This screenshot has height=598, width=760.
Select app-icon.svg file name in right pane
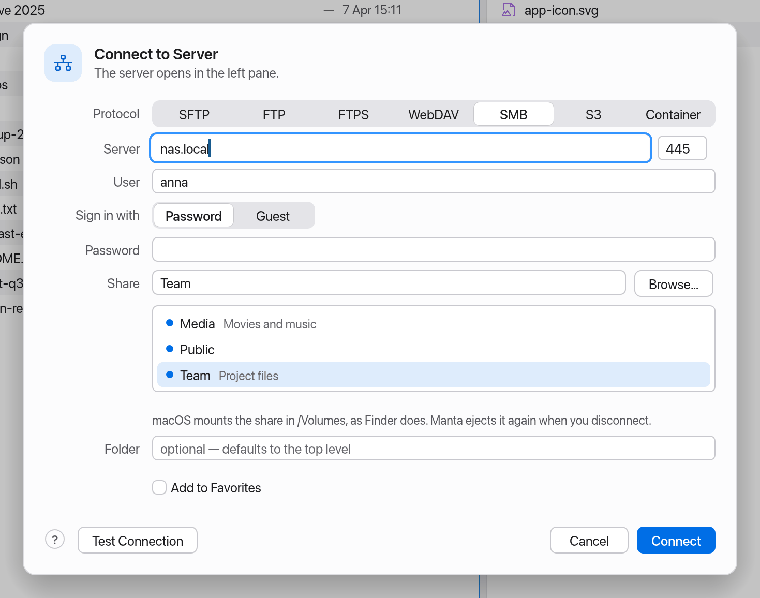[561, 10]
